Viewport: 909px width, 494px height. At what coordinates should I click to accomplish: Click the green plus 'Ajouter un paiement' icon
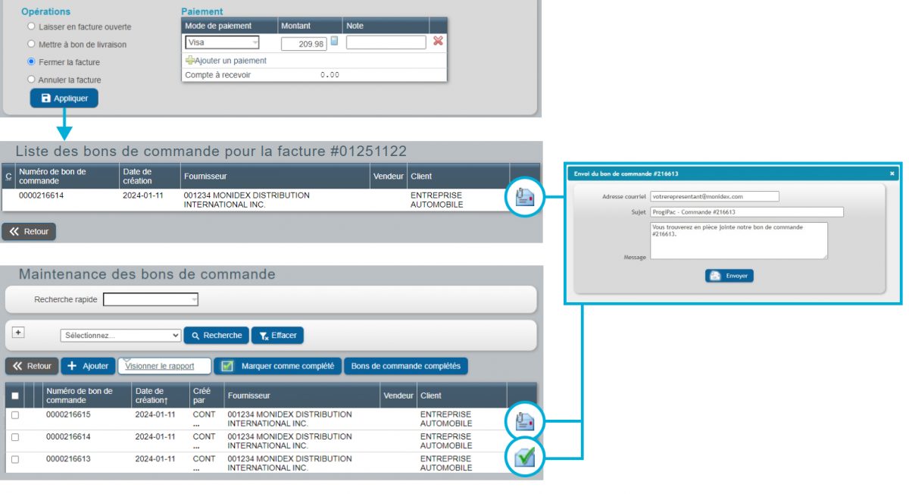click(x=190, y=61)
